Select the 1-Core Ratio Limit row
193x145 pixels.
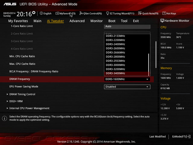(x=22, y=26)
